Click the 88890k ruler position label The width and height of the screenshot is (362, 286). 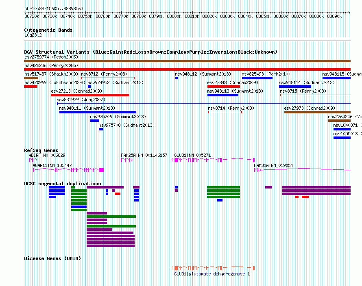pyautogui.click(x=334, y=16)
